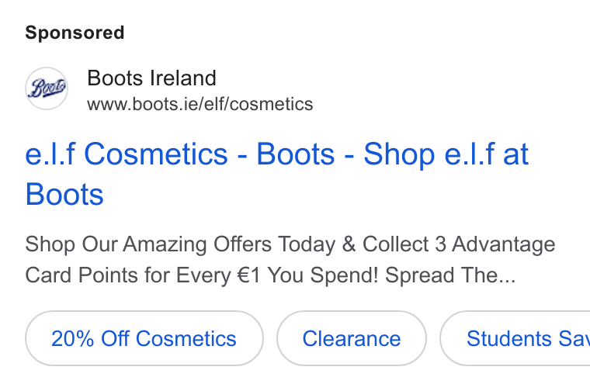Click the partially visible Students chip

(515, 338)
